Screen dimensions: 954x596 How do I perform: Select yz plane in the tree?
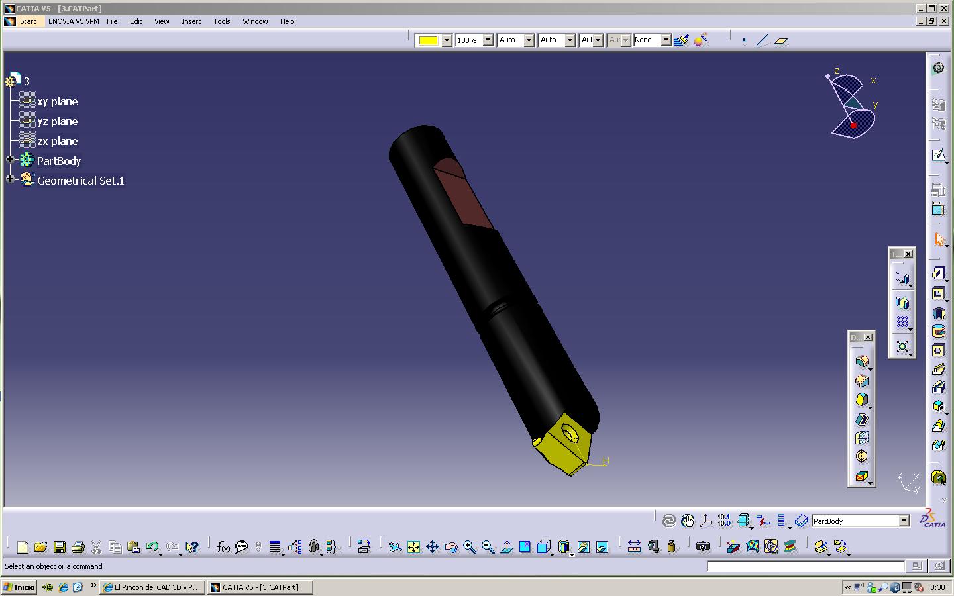click(58, 121)
